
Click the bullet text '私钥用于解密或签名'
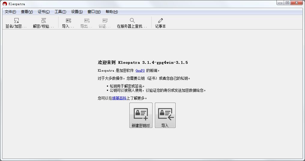click(x=127, y=86)
